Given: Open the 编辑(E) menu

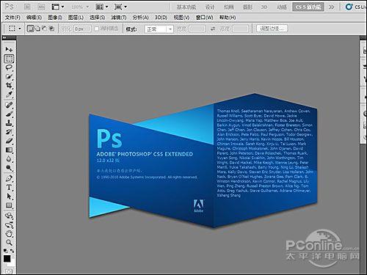Looking at the screenshot, I should 34,18.
